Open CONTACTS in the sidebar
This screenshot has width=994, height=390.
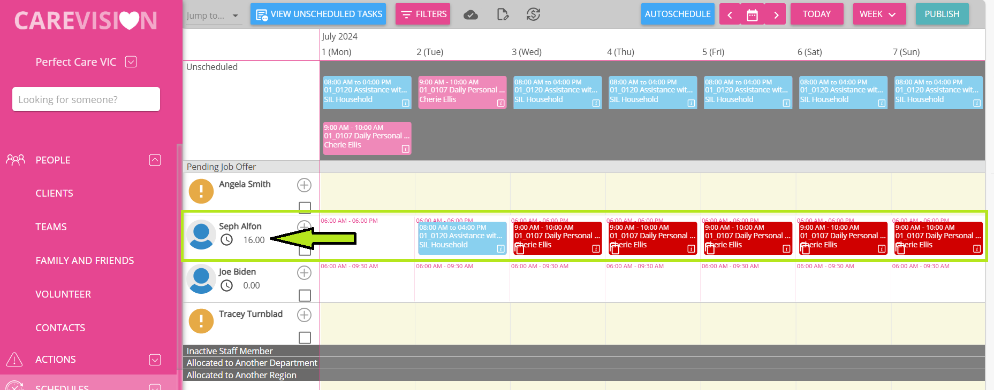pos(60,328)
